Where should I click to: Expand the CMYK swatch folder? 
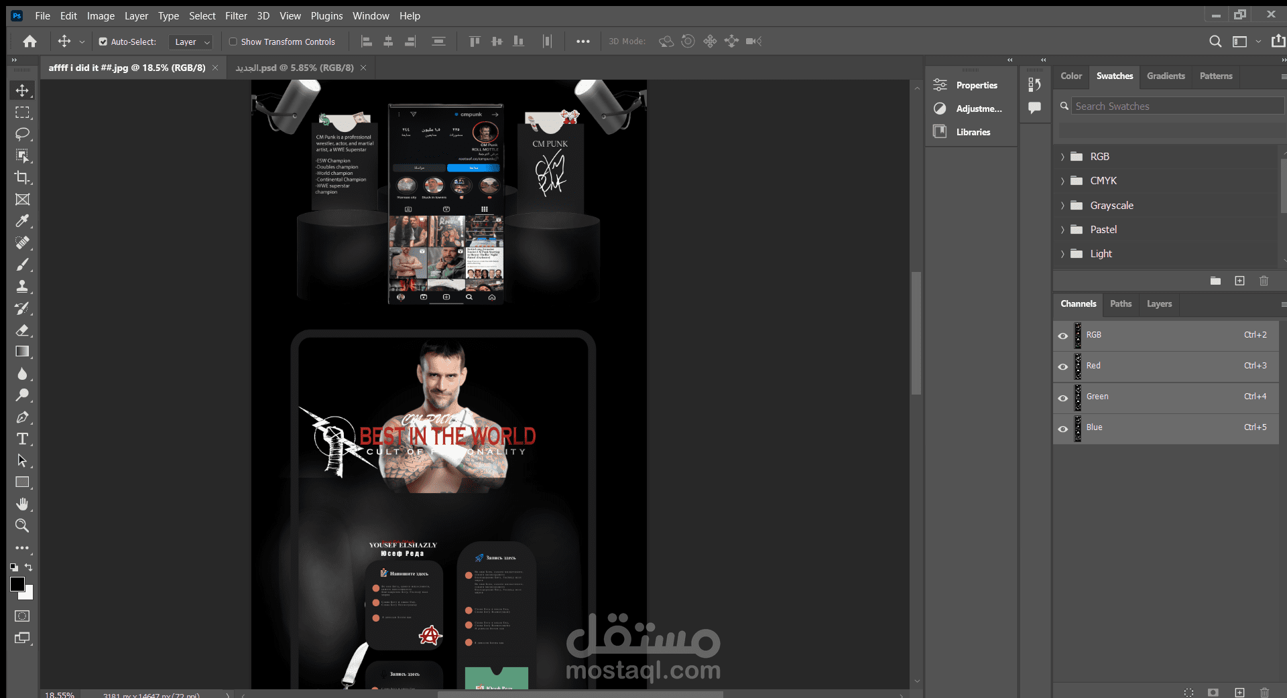[x=1062, y=181]
